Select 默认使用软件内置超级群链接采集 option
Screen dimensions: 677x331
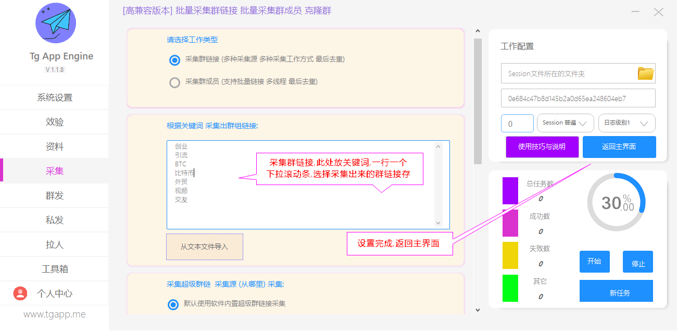(x=173, y=304)
